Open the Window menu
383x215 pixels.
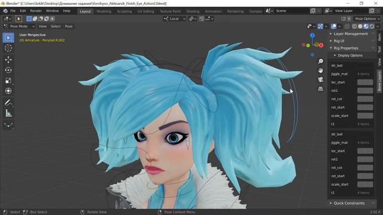(x=52, y=11)
